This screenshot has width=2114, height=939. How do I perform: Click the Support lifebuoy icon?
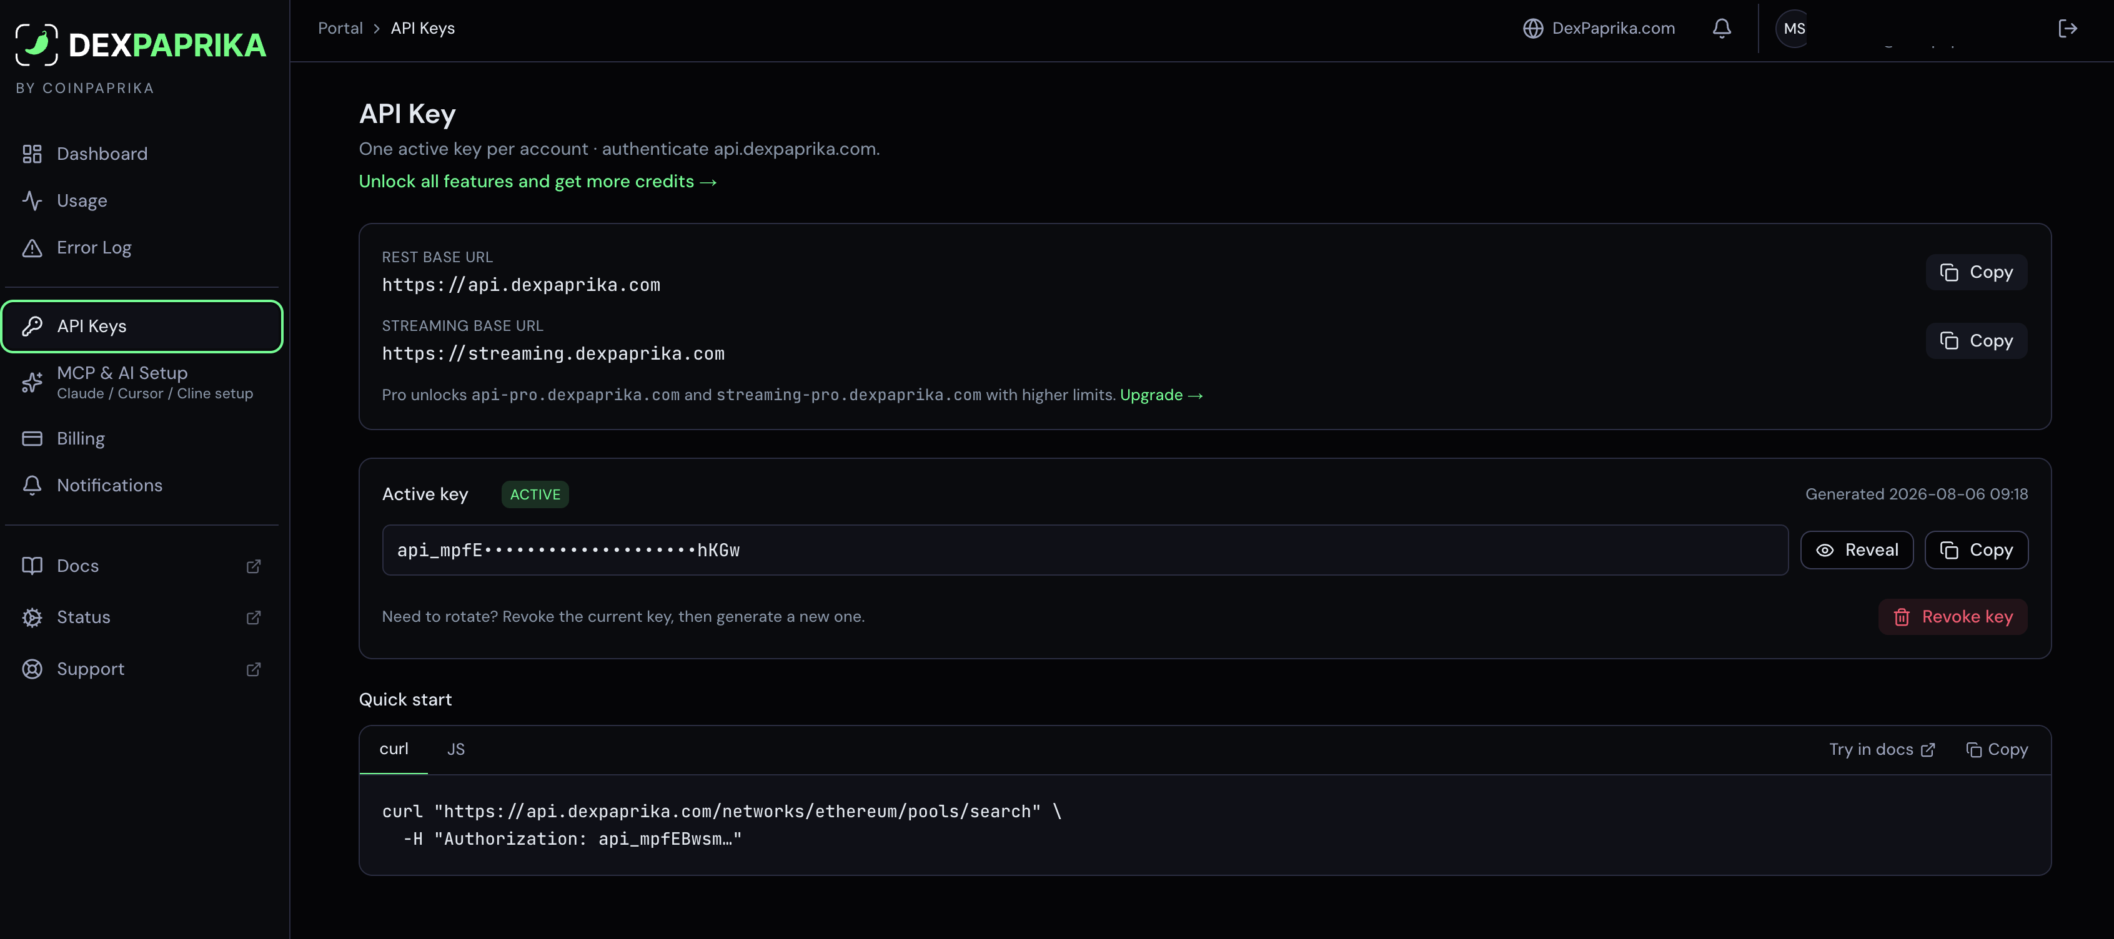(x=32, y=669)
